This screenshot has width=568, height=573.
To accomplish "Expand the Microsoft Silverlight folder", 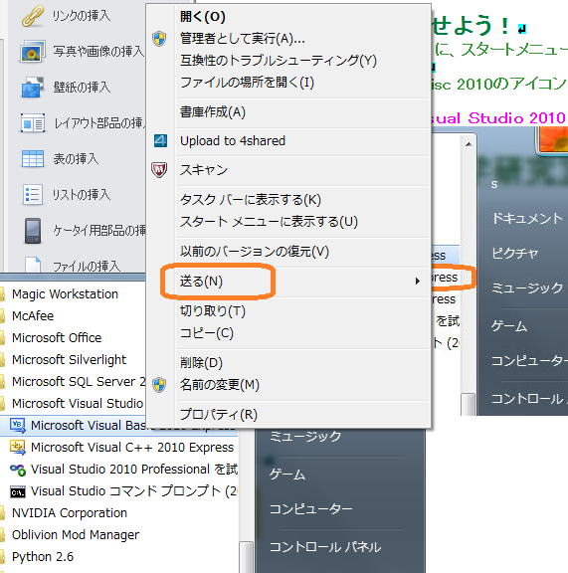I will [x=69, y=359].
